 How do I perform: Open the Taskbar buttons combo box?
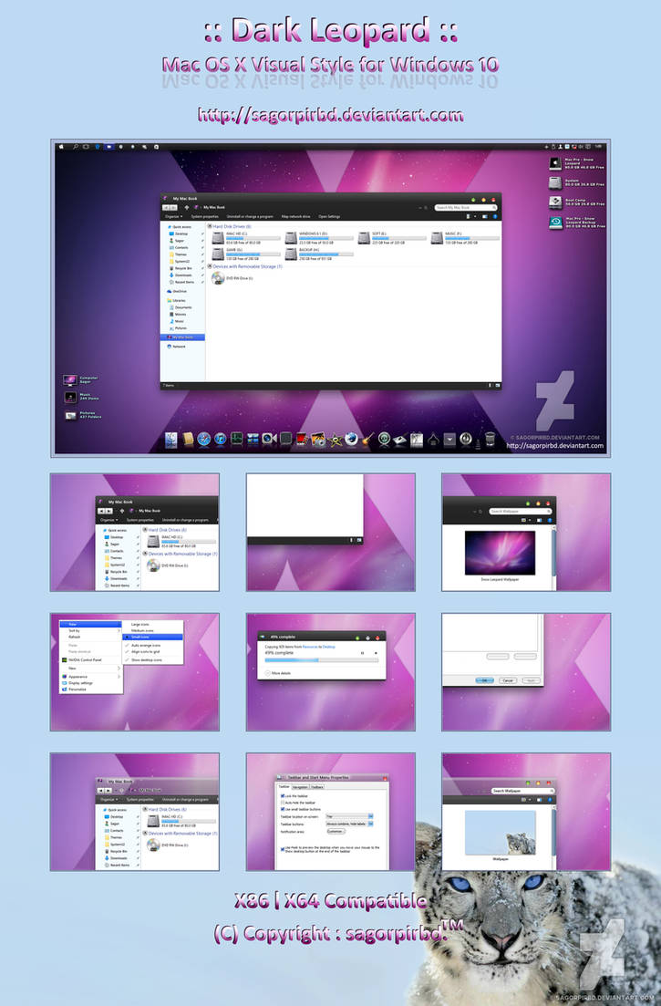coord(349,825)
